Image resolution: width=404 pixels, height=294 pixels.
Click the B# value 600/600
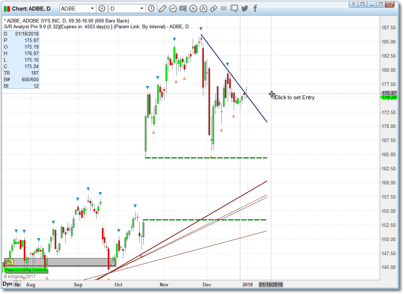[x=30, y=80]
